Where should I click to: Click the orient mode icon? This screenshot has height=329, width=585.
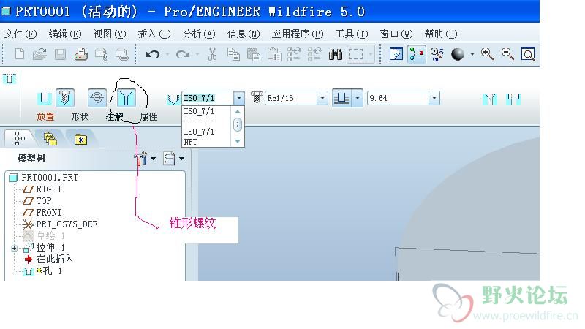click(437, 54)
